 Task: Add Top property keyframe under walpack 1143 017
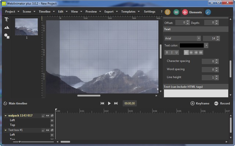[52, 125]
